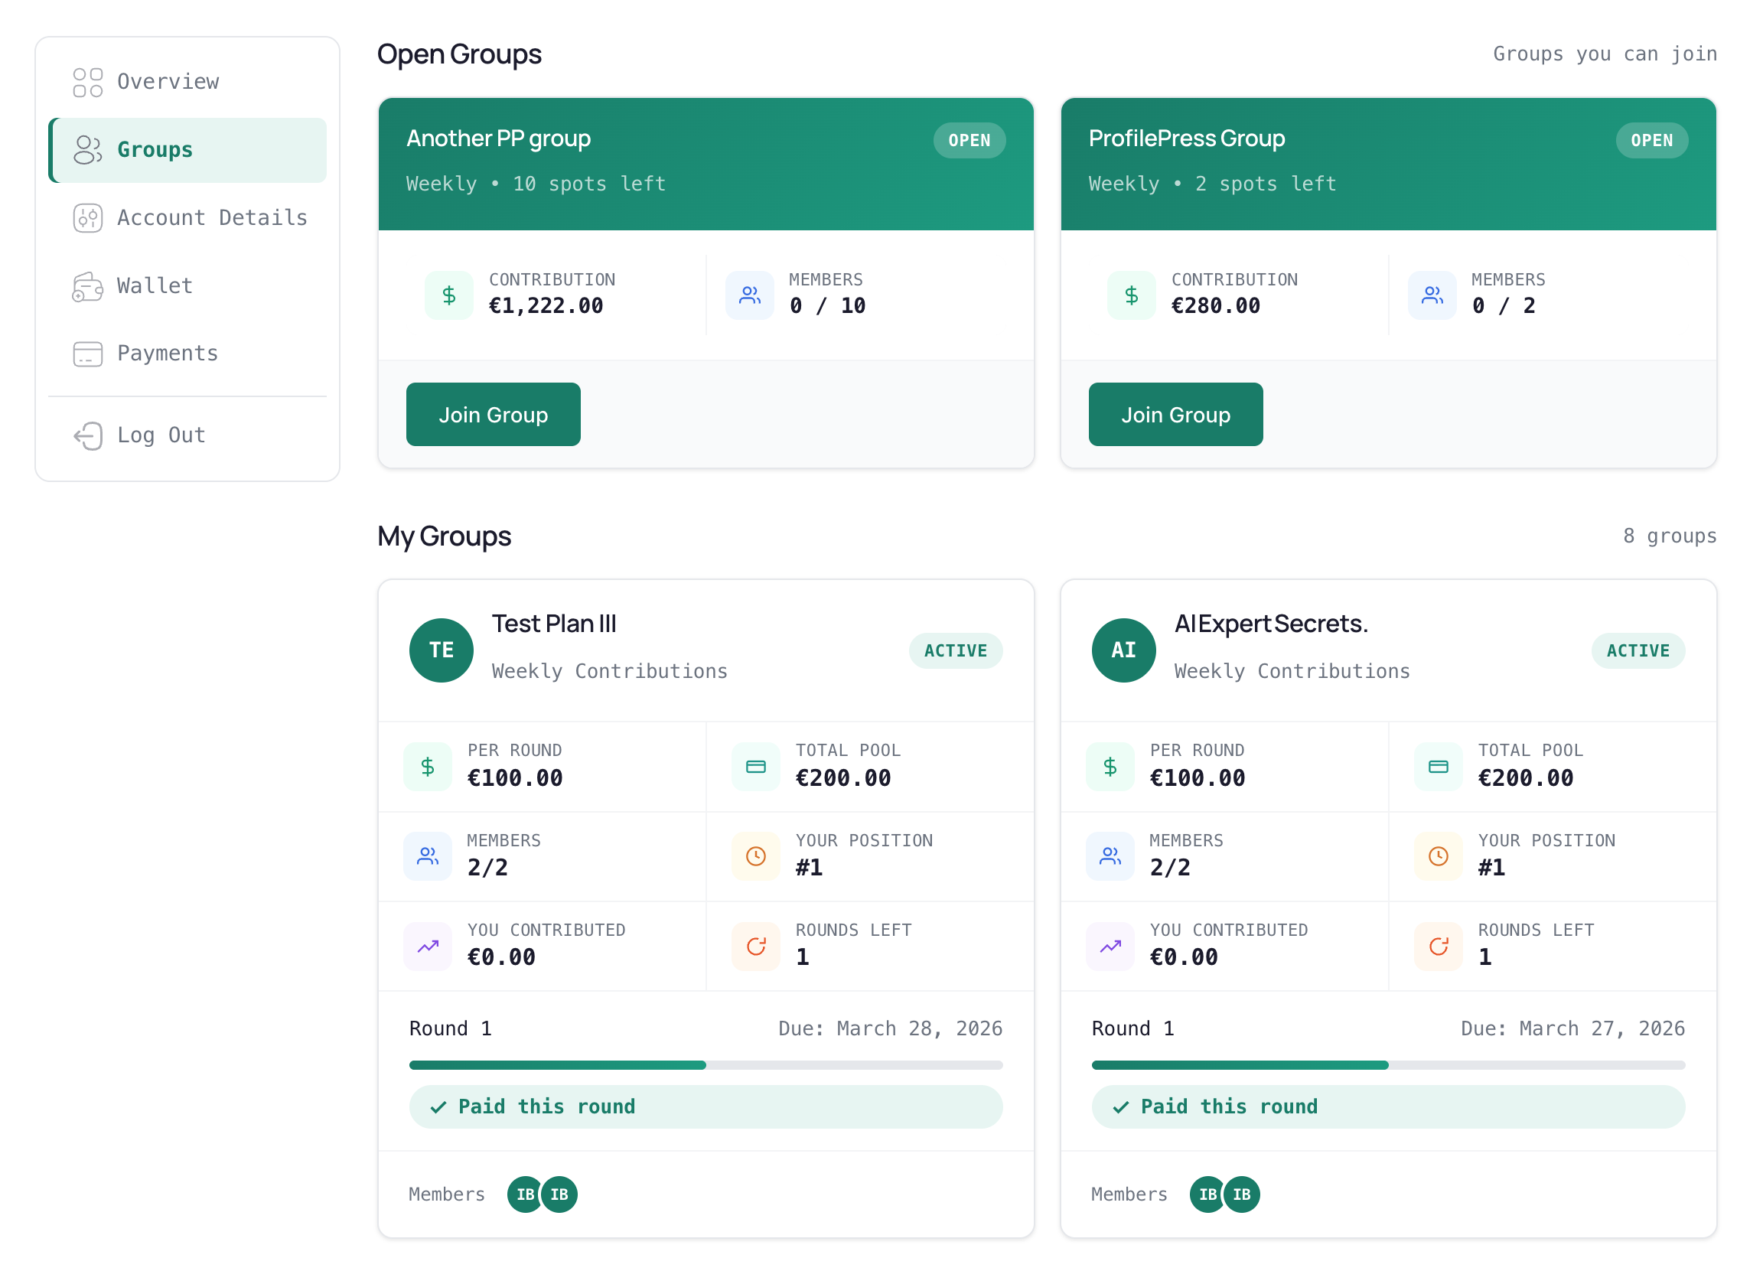1763x1284 pixels.
Task: Click second IB member avatar in AIExpertSecrets
Action: (x=1242, y=1194)
